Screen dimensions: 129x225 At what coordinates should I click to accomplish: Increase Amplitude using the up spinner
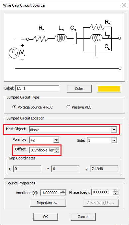(x=63, y=191)
